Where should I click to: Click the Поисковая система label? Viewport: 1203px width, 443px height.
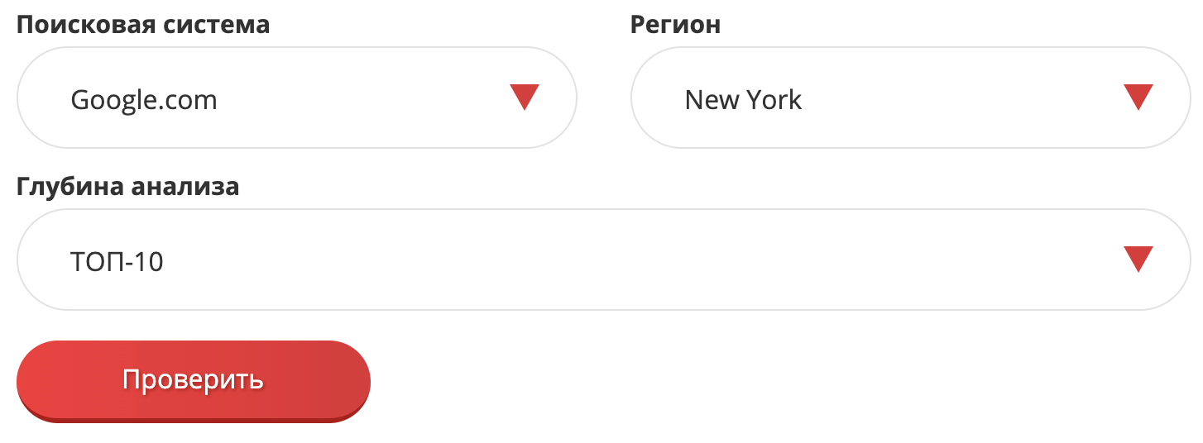143,25
